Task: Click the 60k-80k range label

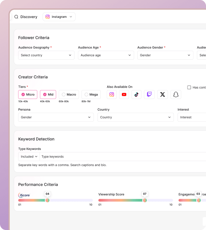Action: [x=64, y=101]
